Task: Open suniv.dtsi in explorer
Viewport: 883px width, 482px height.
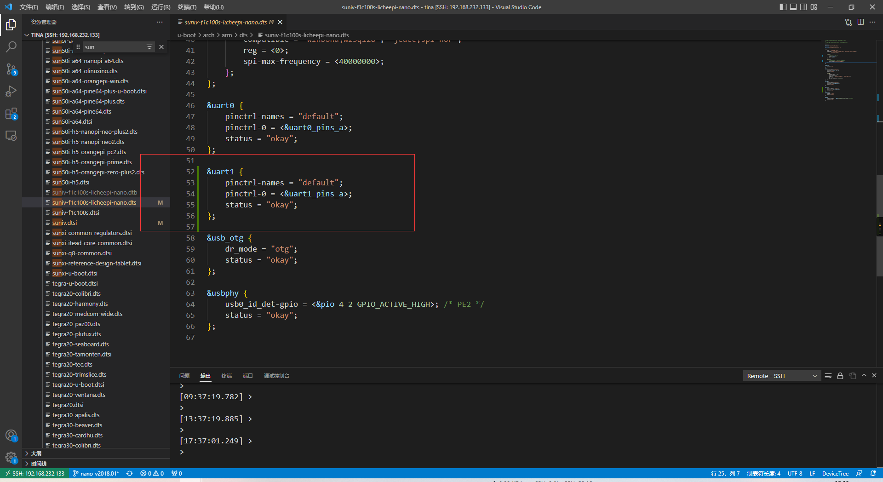Action: pyautogui.click(x=64, y=223)
